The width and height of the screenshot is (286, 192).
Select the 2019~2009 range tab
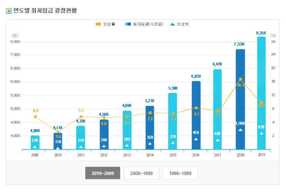coord(103,173)
